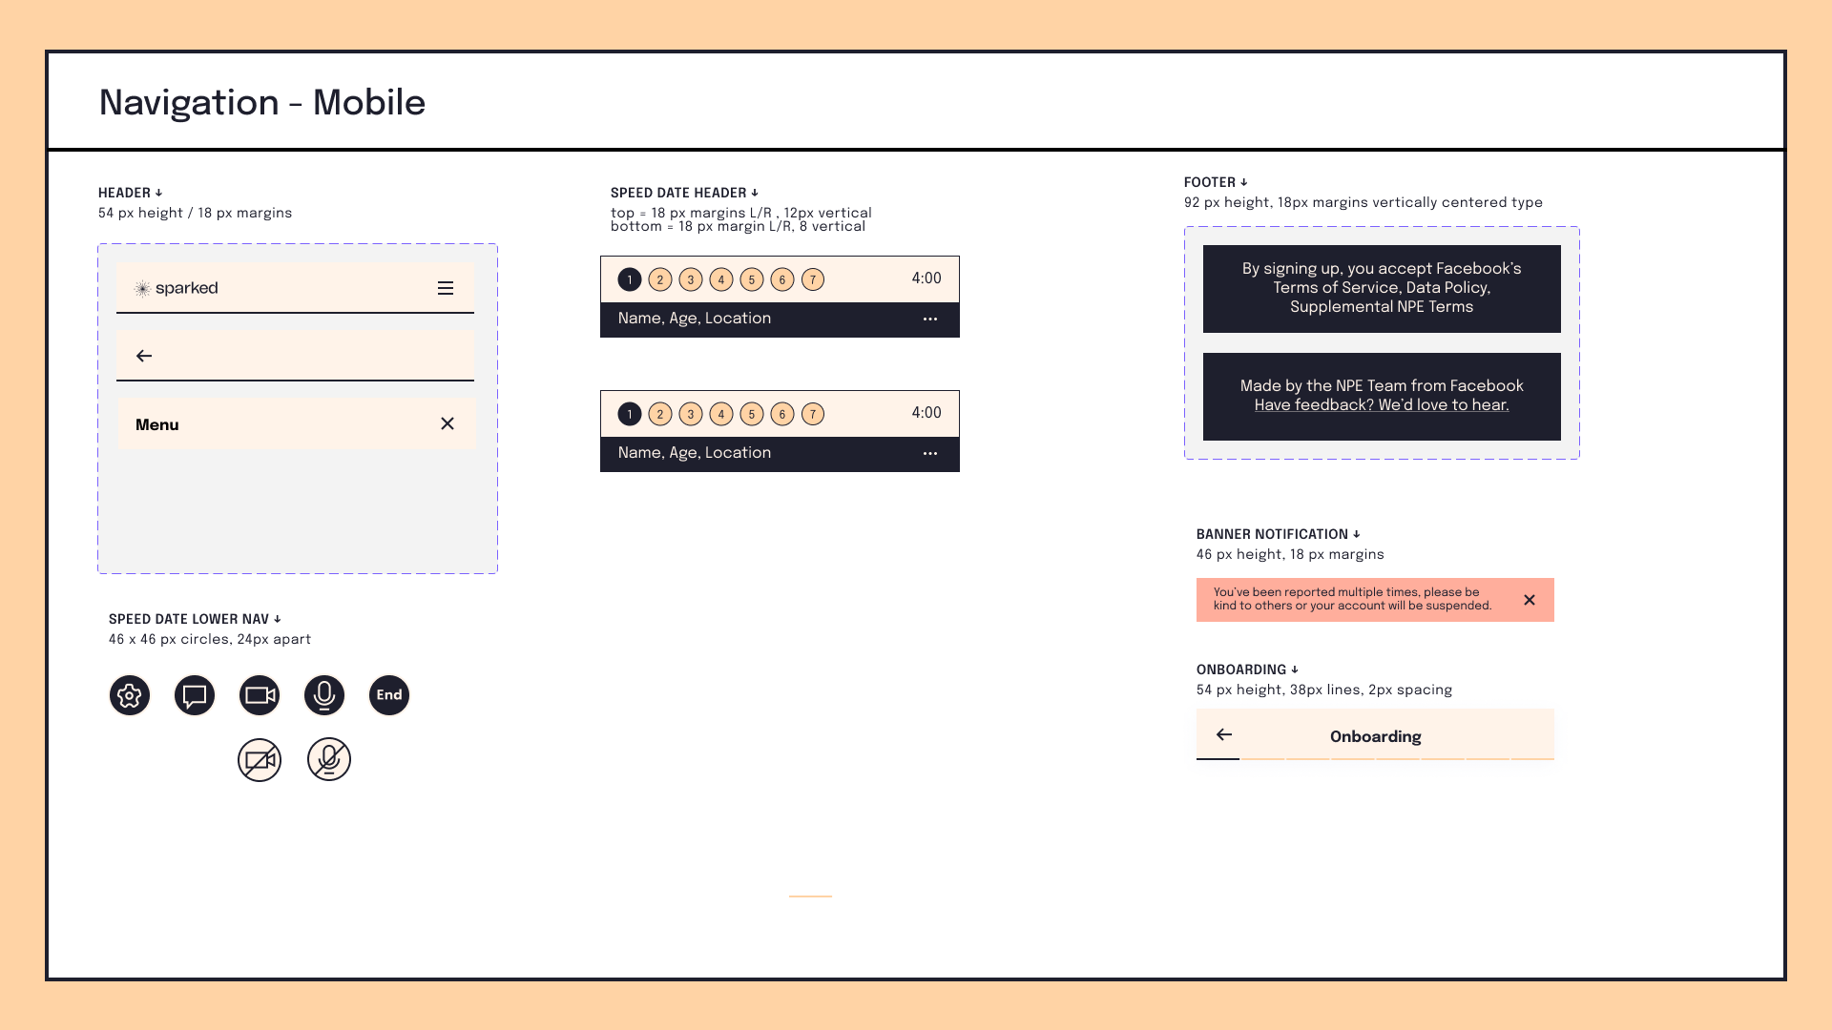This screenshot has width=1832, height=1030.
Task: Open the settings gear in lower nav
Action: tap(130, 695)
